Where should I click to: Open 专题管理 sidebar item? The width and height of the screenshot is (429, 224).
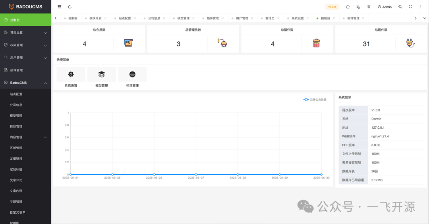click(x=25, y=202)
